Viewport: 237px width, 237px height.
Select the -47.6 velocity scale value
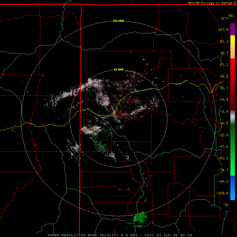pyautogui.click(x=223, y=147)
